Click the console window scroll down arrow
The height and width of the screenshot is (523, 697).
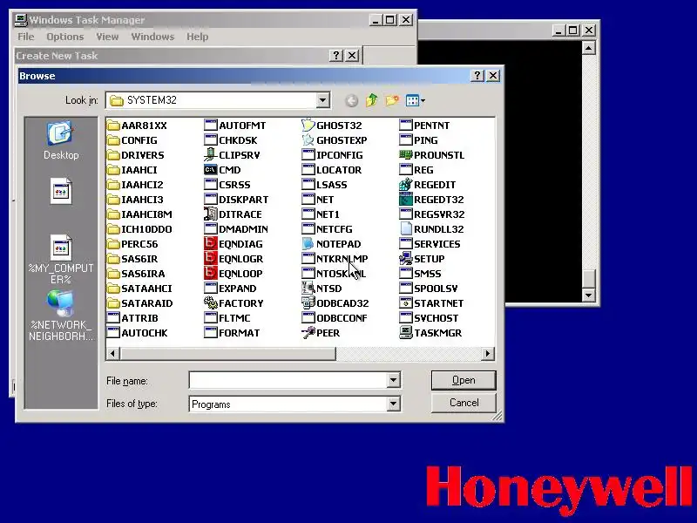[x=589, y=295]
